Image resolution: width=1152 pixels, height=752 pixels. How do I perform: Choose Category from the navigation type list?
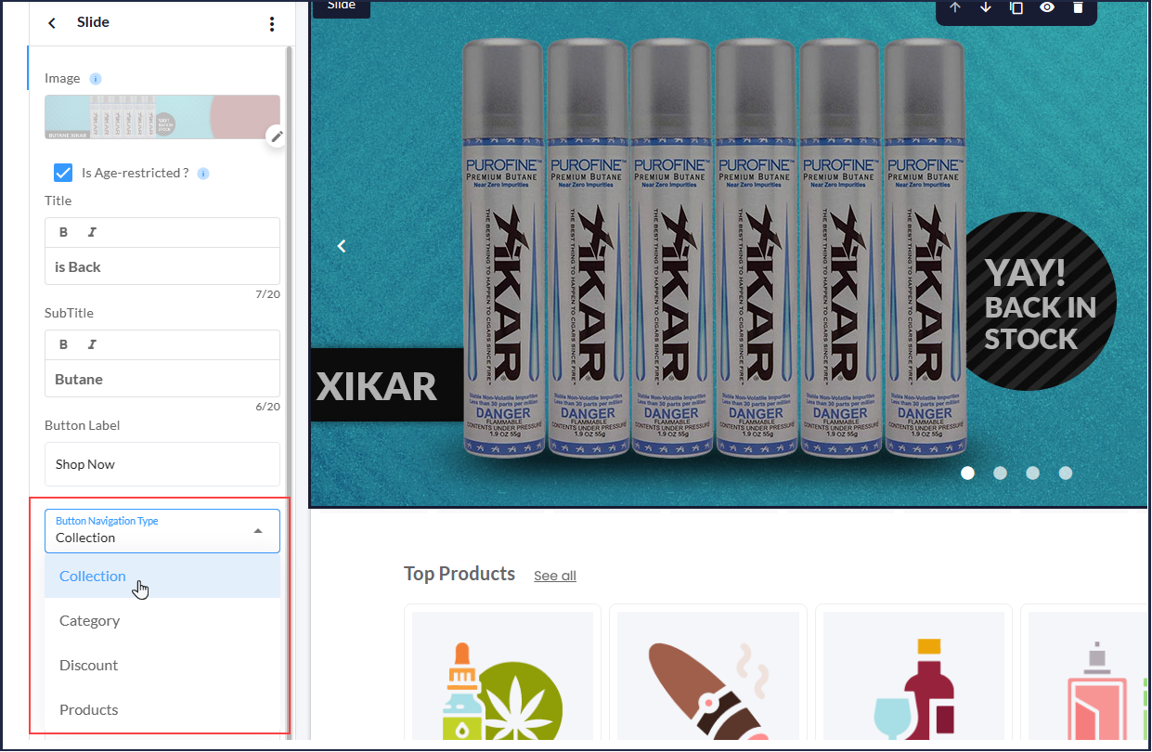[162, 621]
